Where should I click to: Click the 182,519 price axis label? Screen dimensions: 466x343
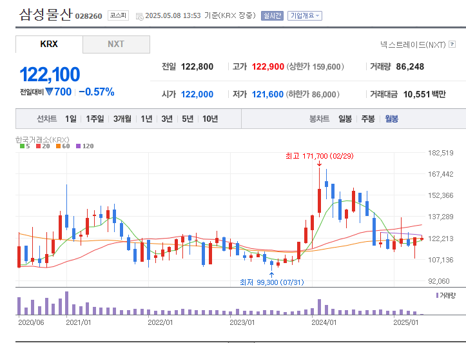(440, 153)
